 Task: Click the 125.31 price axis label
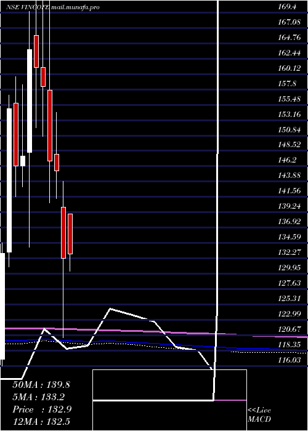[290, 298]
